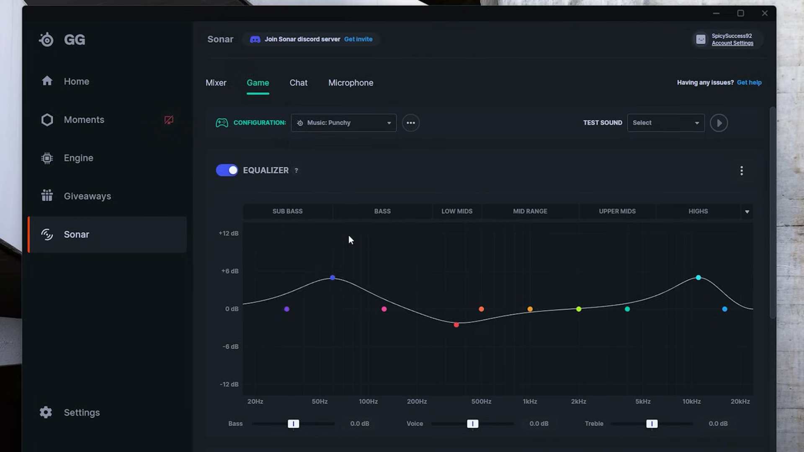Screen dimensions: 804x452
Task: Select the light blue EQ point near 20kHz
Action: point(725,309)
